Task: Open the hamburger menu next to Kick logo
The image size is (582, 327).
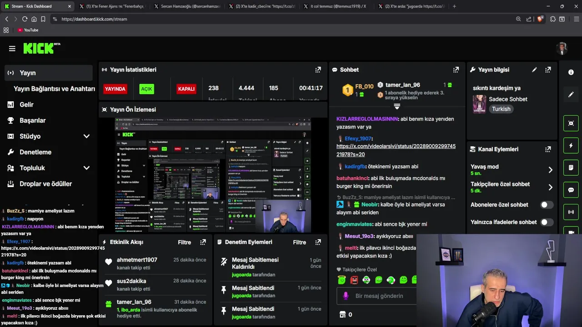Action: coord(12,49)
